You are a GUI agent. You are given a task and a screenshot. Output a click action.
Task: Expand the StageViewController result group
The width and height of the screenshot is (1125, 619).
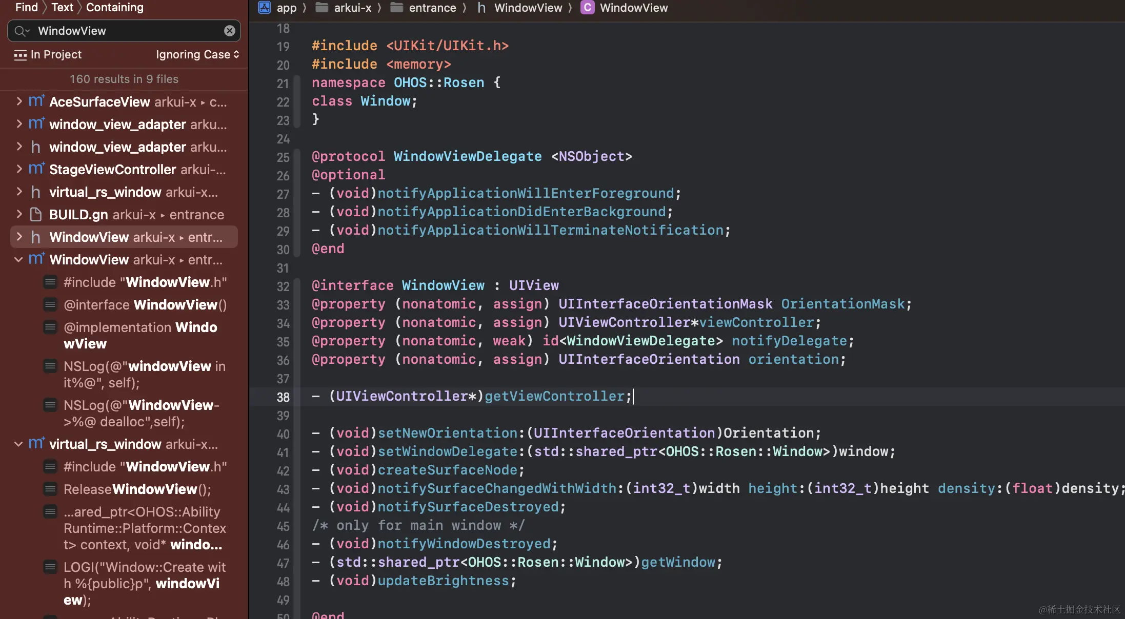coord(19,169)
